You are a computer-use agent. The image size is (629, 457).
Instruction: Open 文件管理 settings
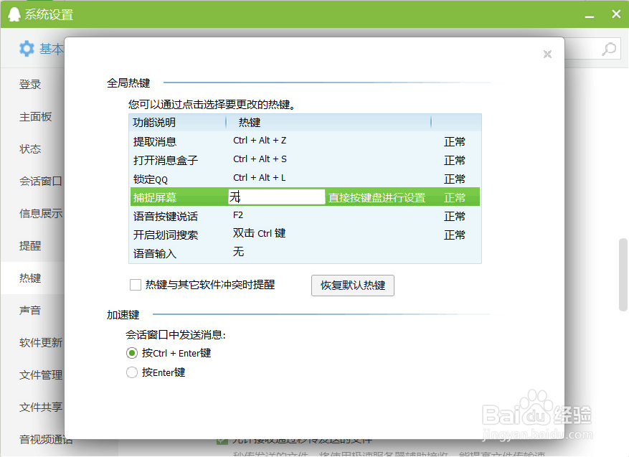(40, 374)
